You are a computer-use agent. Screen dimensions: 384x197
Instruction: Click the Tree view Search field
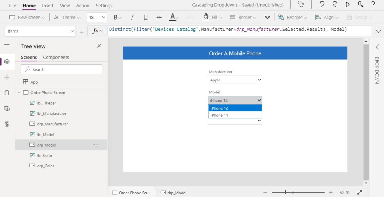tap(61, 69)
